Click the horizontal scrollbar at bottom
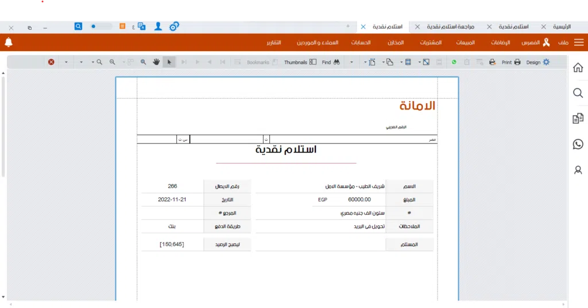588x308 pixels. (x=287, y=304)
